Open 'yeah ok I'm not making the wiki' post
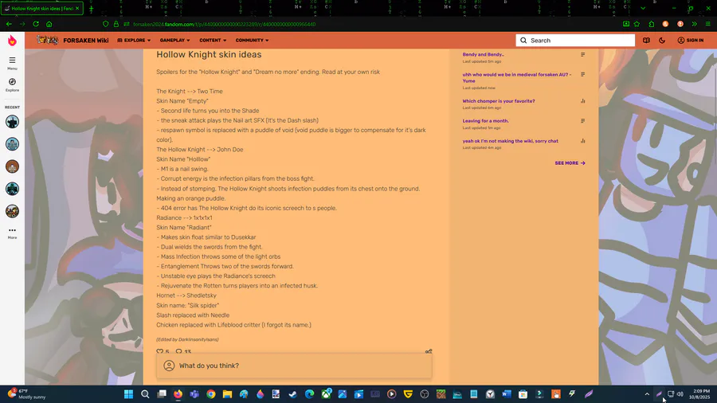Viewport: 717px width, 403px height. pyautogui.click(x=511, y=141)
